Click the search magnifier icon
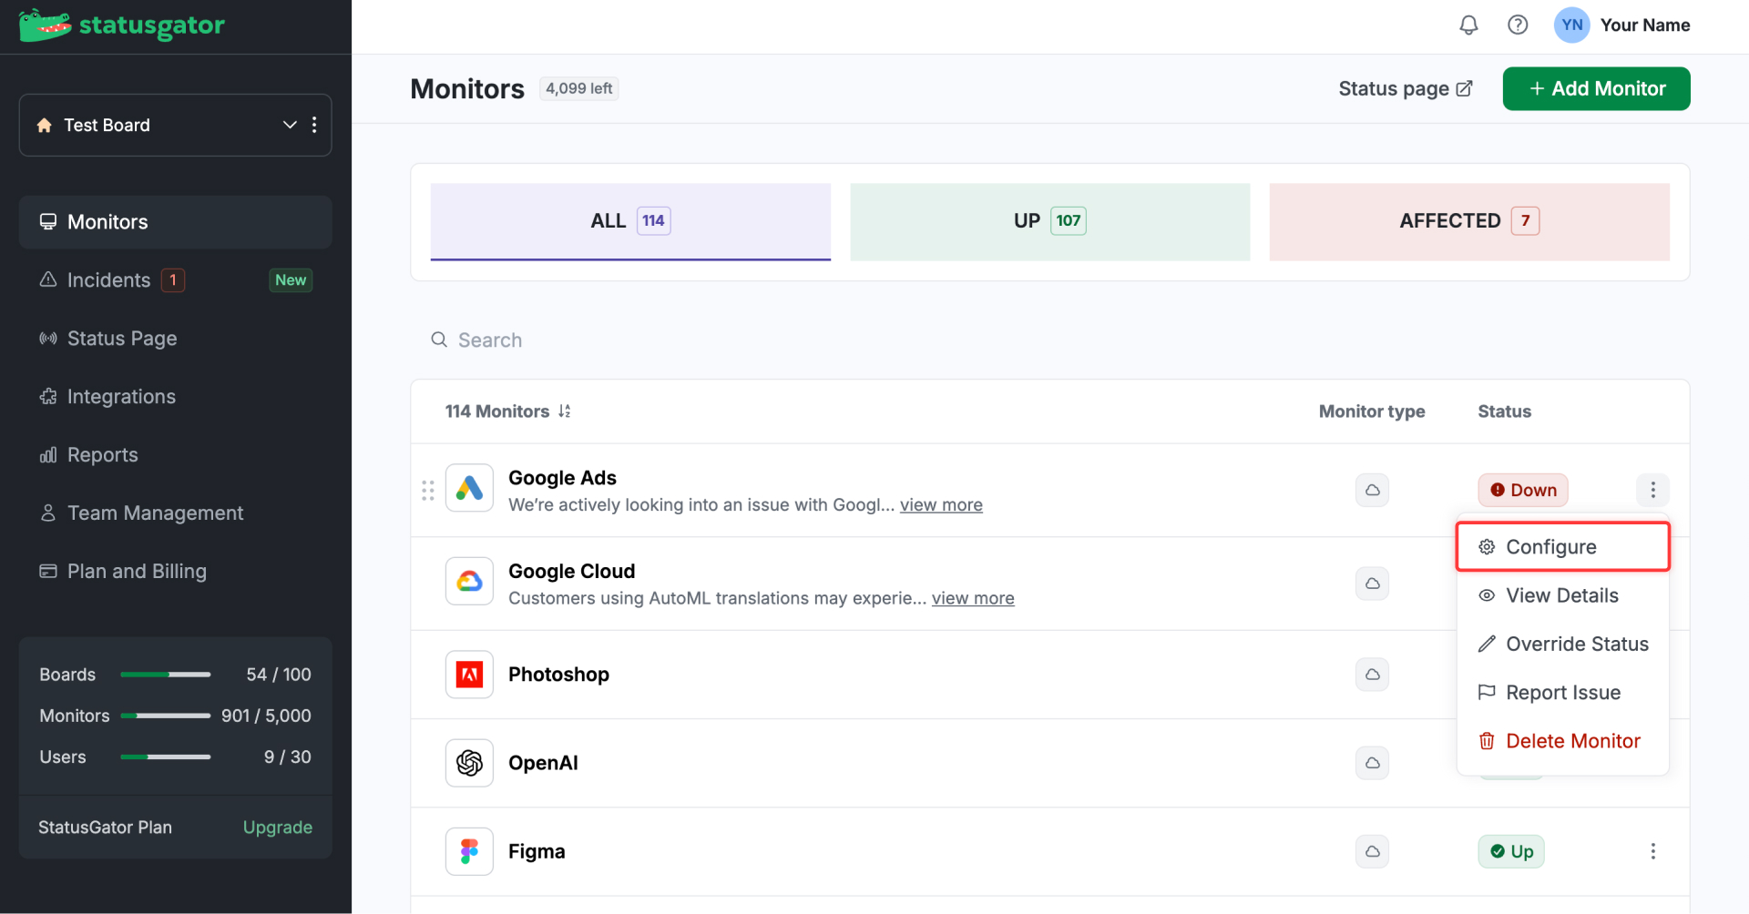The height and width of the screenshot is (914, 1749). 439,340
